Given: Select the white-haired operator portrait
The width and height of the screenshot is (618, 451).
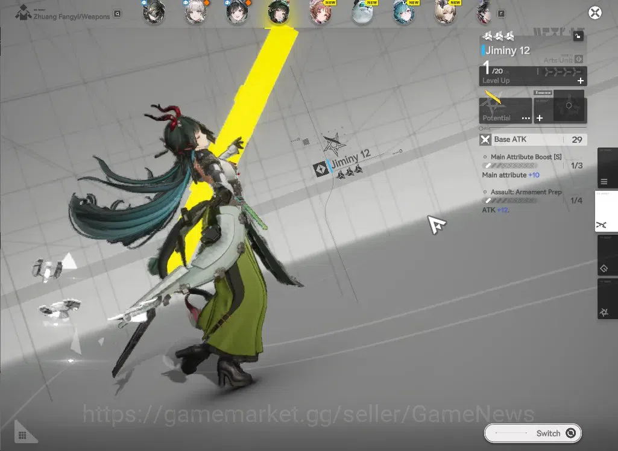Looking at the screenshot, I should pyautogui.click(x=195, y=12).
